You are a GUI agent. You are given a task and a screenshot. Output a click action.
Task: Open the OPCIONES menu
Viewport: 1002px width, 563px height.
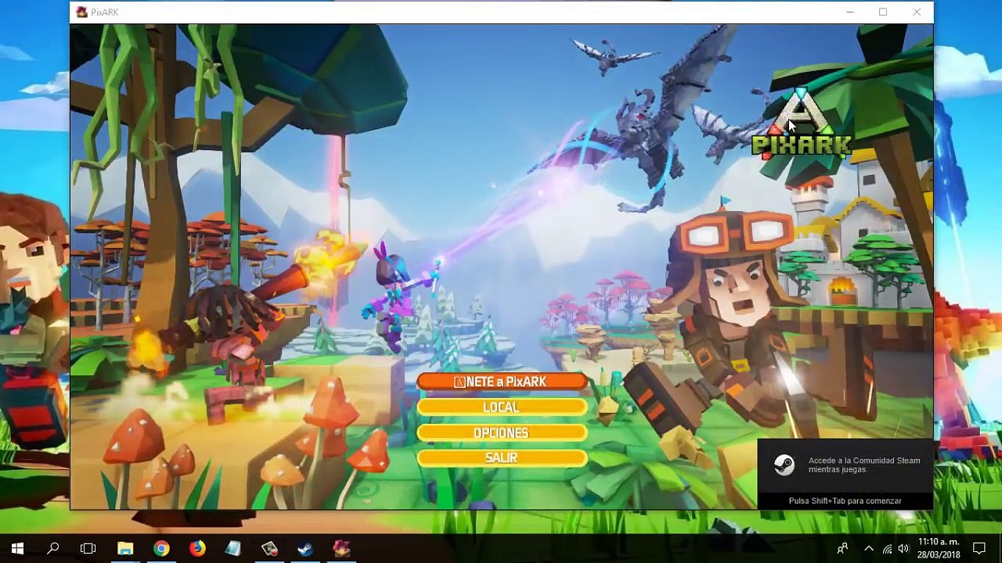point(502,432)
